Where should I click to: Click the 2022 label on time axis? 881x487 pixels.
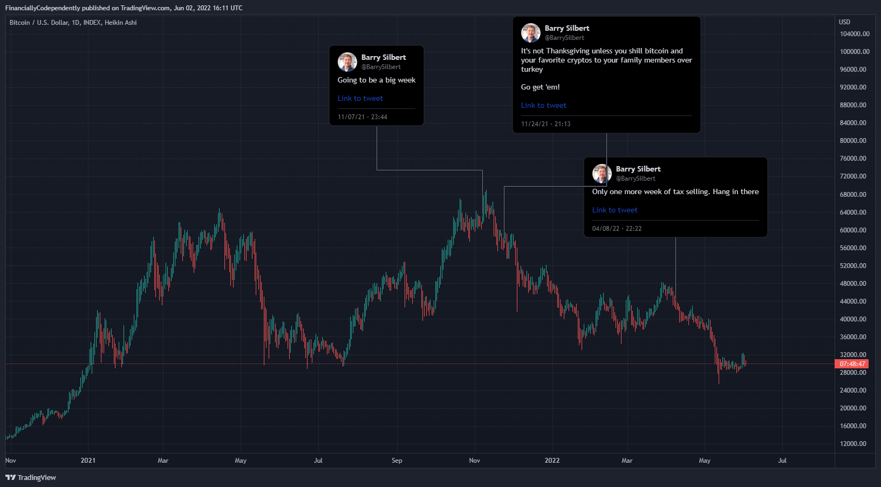[552, 461]
